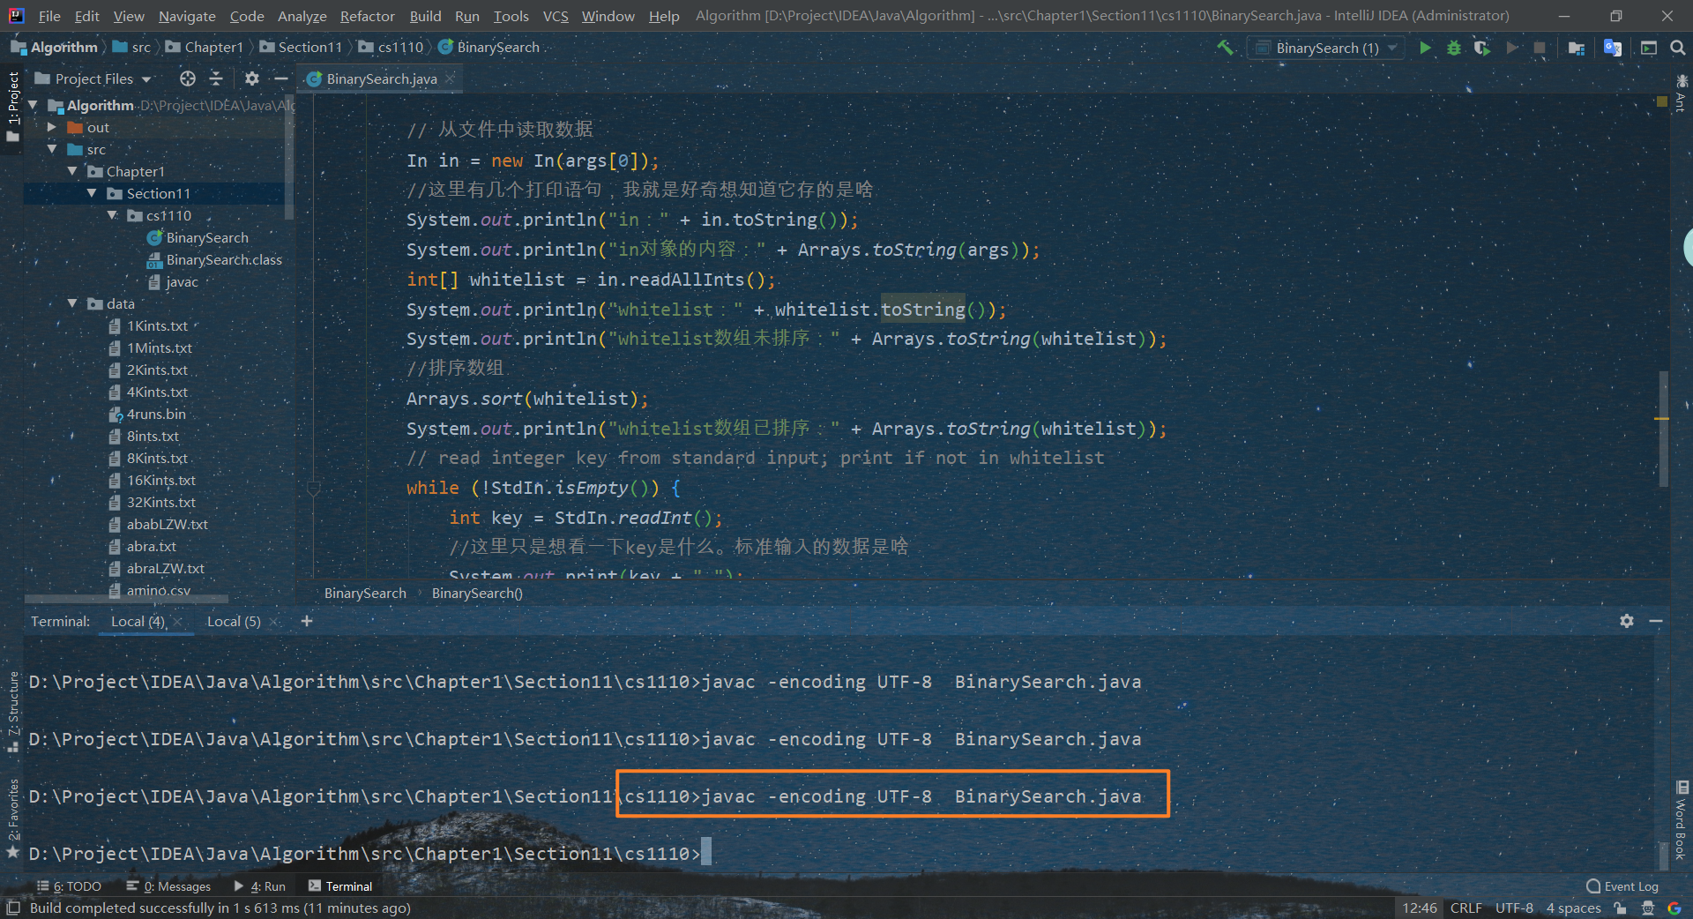Hide the Terminal panel minus icon
Image resolution: width=1693 pixels, height=919 pixels.
click(x=1656, y=621)
